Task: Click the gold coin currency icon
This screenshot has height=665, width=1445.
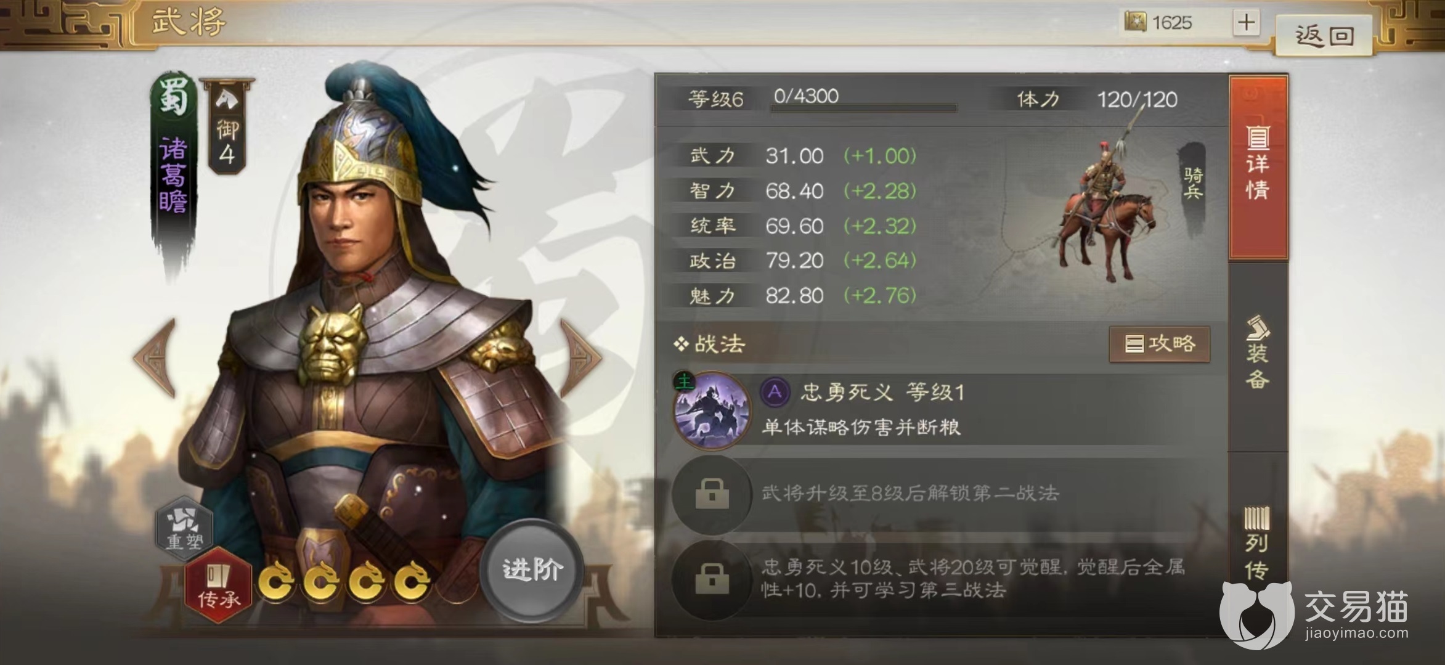Action: [x=1135, y=22]
